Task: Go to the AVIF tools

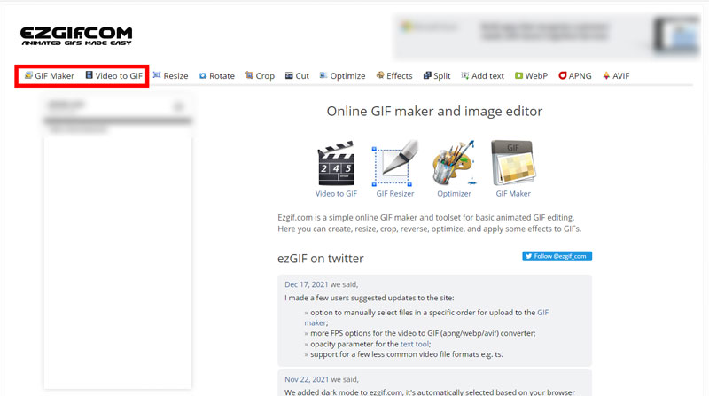Action: 616,76
